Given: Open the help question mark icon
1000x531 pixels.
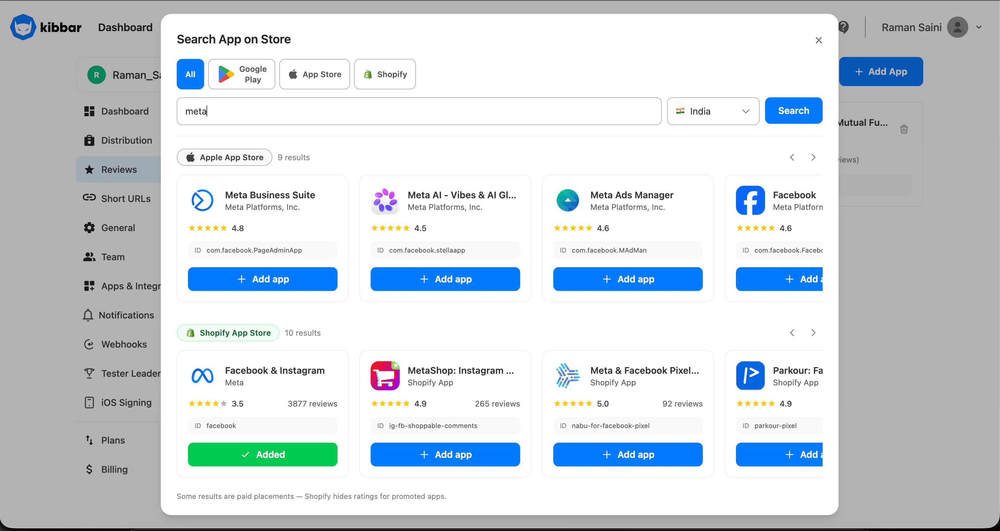Looking at the screenshot, I should (x=843, y=27).
